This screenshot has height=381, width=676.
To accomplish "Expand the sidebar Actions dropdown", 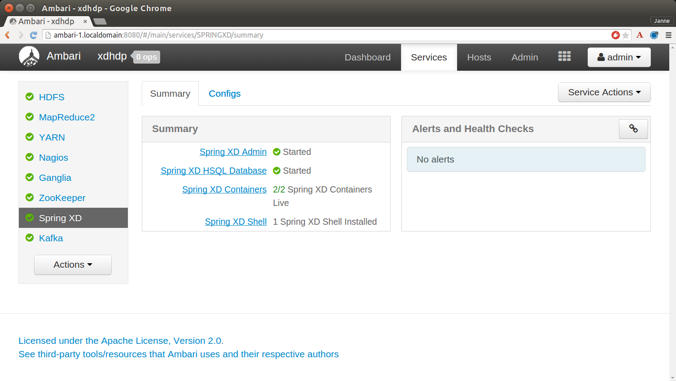I will tap(73, 265).
